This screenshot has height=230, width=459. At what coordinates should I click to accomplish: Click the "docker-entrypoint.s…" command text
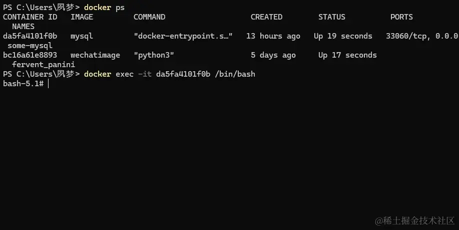(x=183, y=36)
